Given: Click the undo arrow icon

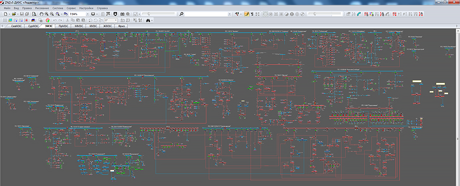Looking at the screenshot, I should pyautogui.click(x=55, y=20).
